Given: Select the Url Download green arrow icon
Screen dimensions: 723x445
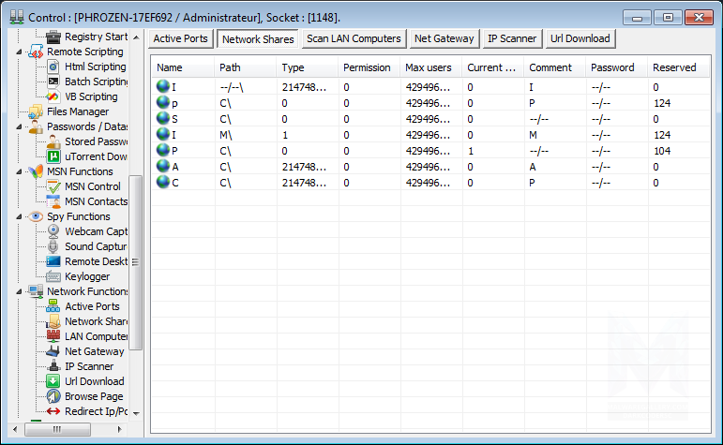Looking at the screenshot, I should pyautogui.click(x=53, y=381).
